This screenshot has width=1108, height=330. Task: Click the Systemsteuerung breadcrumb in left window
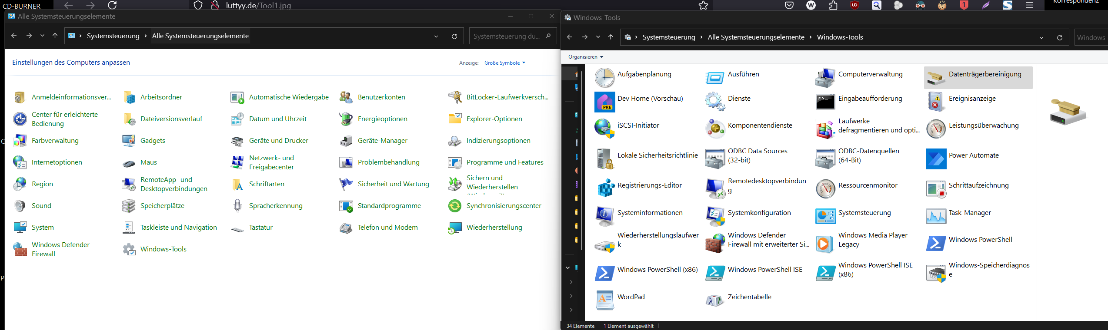(x=113, y=36)
